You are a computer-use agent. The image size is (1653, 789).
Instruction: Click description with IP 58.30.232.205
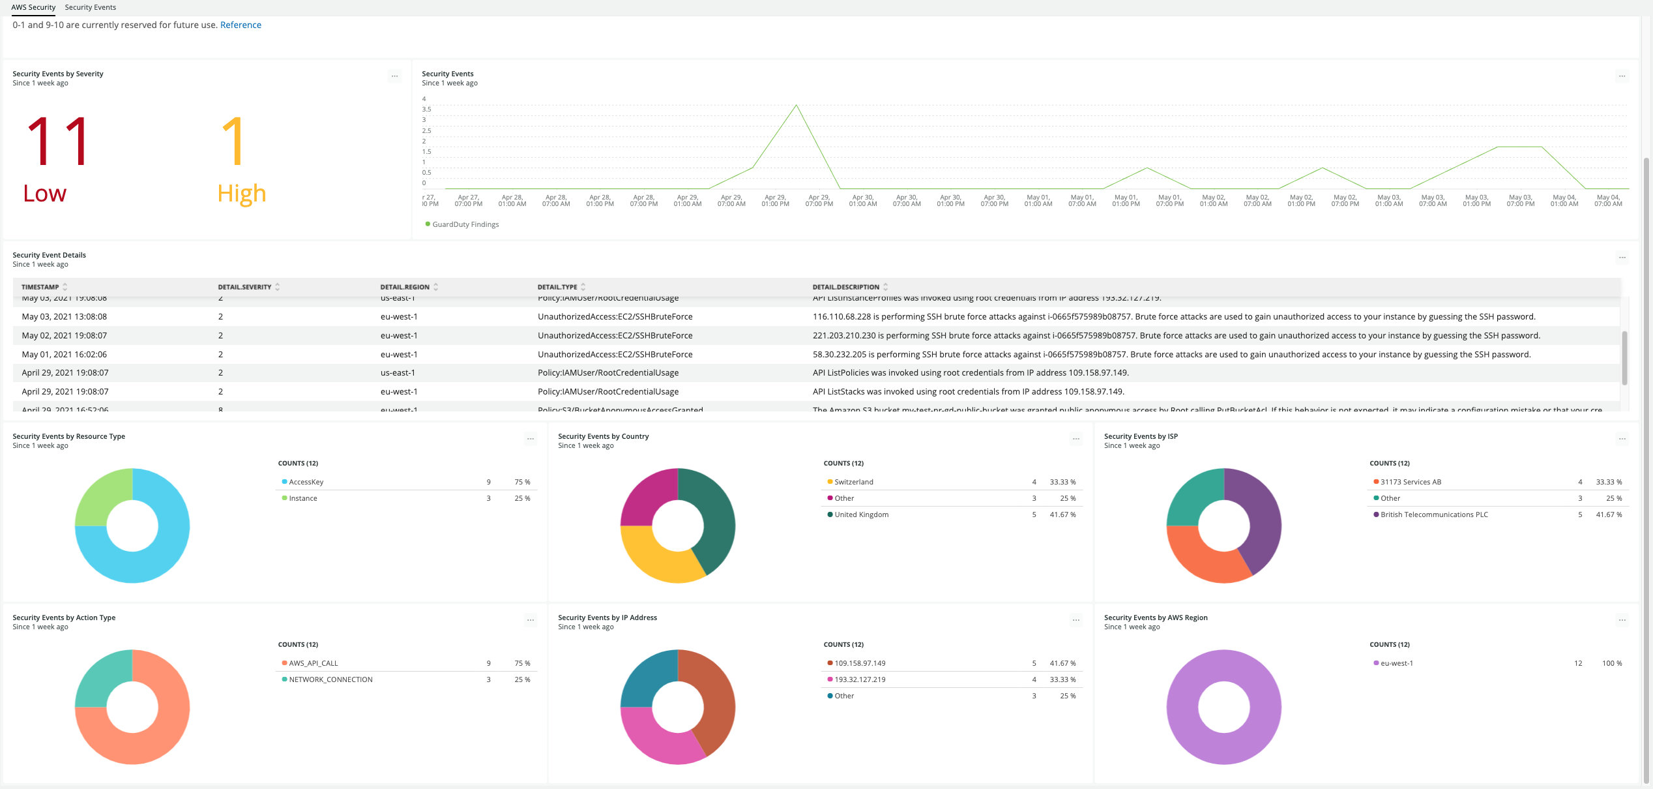pyautogui.click(x=1171, y=354)
